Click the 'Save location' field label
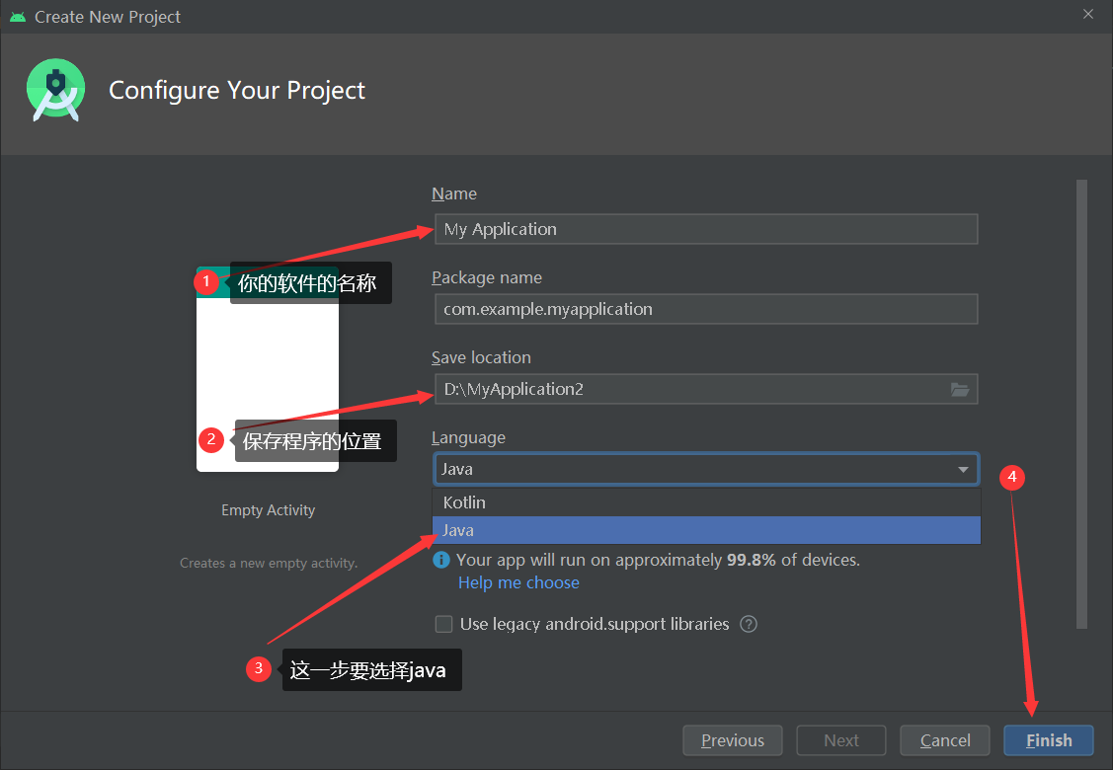Image resolution: width=1113 pixels, height=770 pixels. [x=481, y=357]
